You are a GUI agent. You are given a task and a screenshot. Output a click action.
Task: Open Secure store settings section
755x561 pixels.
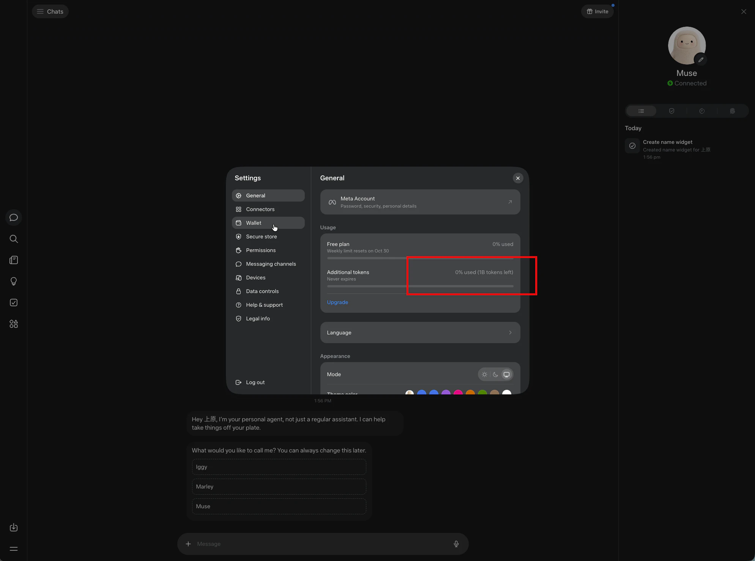tap(268, 236)
